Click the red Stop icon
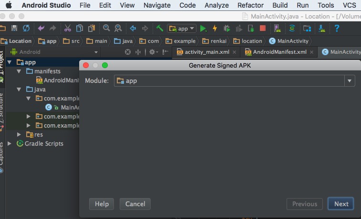Image resolution: width=361 pixels, height=219 pixels. (263, 28)
